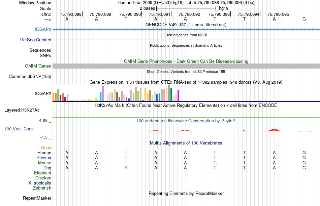Image resolution: width=320 pixels, height=206 pixels.
Task: Click the magenta GTEx bar at far right
Action: pyautogui.click(x=178, y=95)
